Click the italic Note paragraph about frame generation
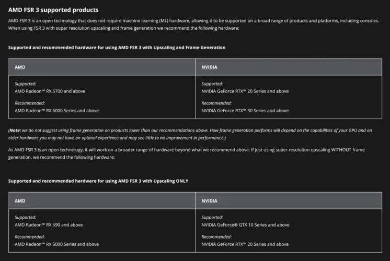The image size is (390, 261). click(190, 134)
